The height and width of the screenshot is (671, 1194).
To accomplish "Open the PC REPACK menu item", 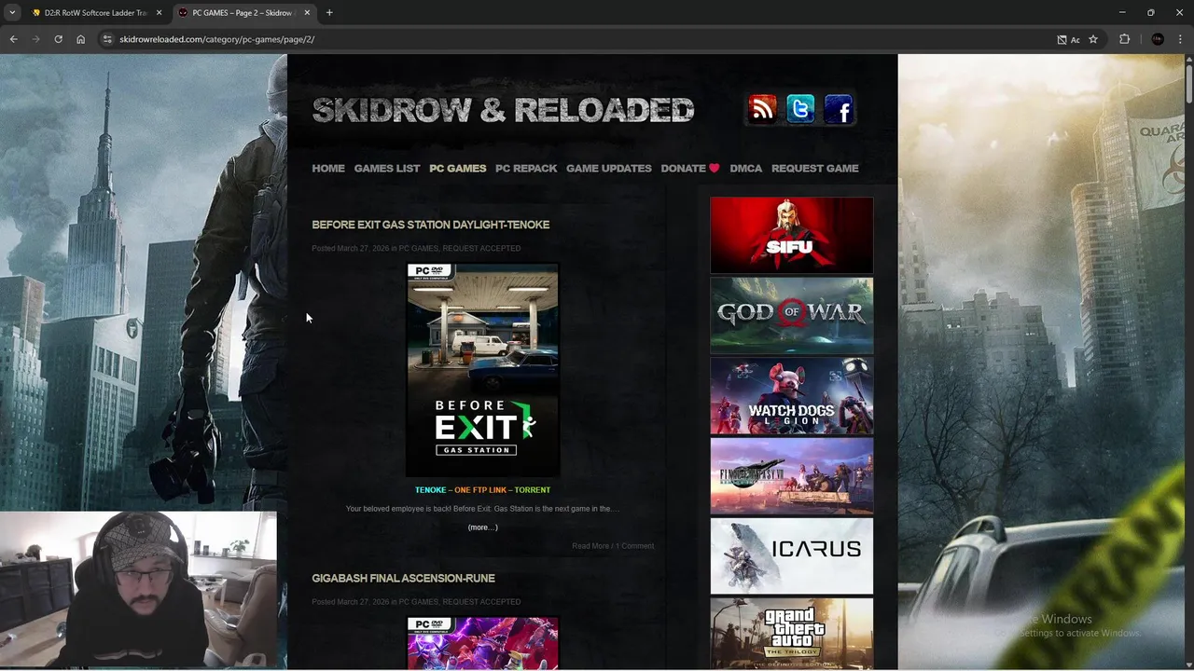I will 526,169.
